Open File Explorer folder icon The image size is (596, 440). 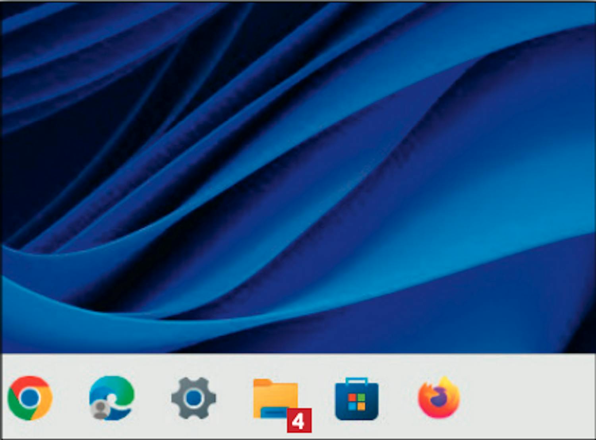[x=276, y=399]
